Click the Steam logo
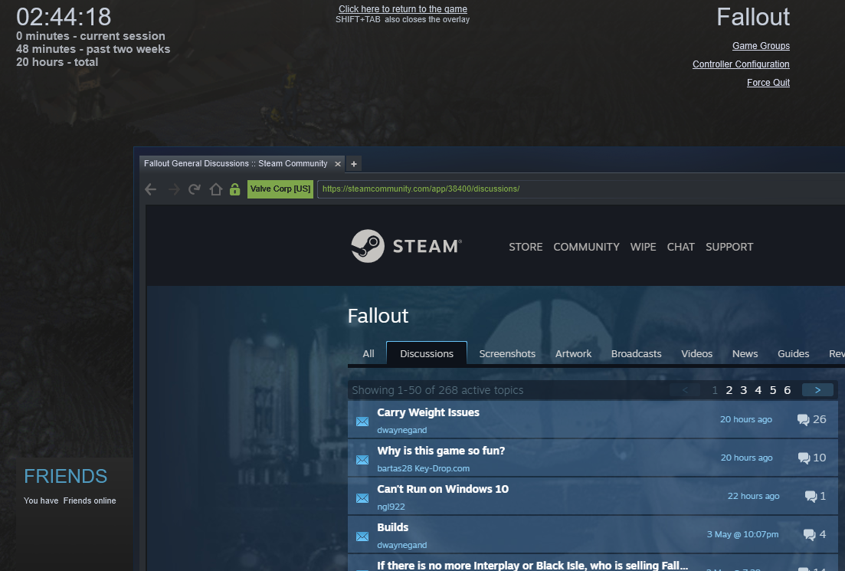Image resolution: width=845 pixels, height=571 pixels. click(x=406, y=246)
